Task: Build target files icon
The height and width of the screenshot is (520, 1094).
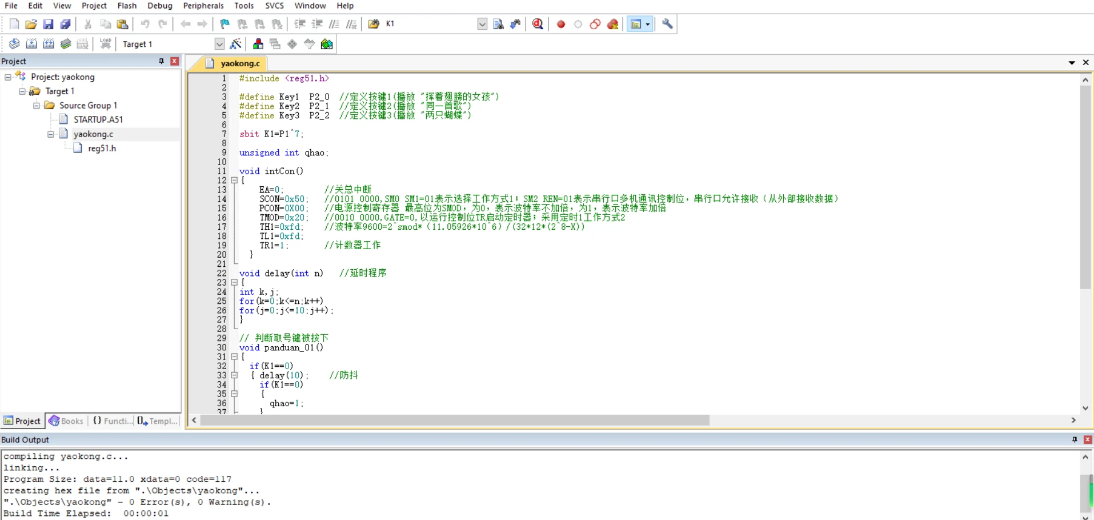Action: pos(31,44)
